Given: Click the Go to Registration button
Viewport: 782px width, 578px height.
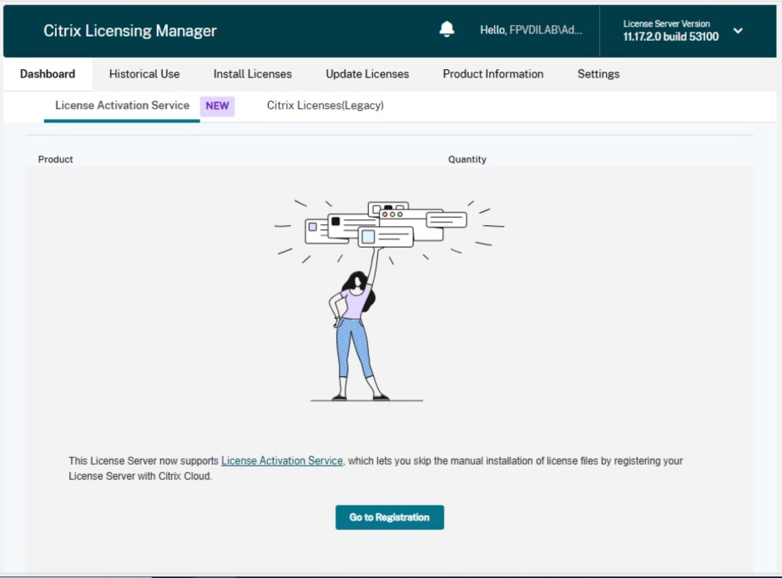Looking at the screenshot, I should [390, 517].
